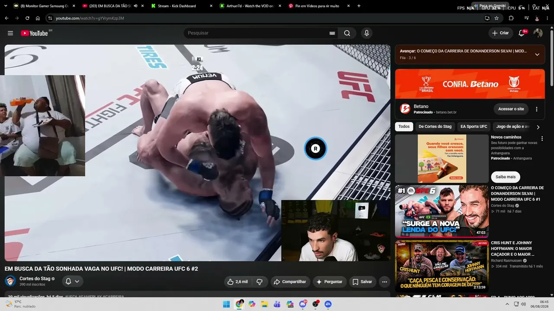Open Microsoft Teams from taskbar
This screenshot has width=554, height=311.
pos(277,304)
